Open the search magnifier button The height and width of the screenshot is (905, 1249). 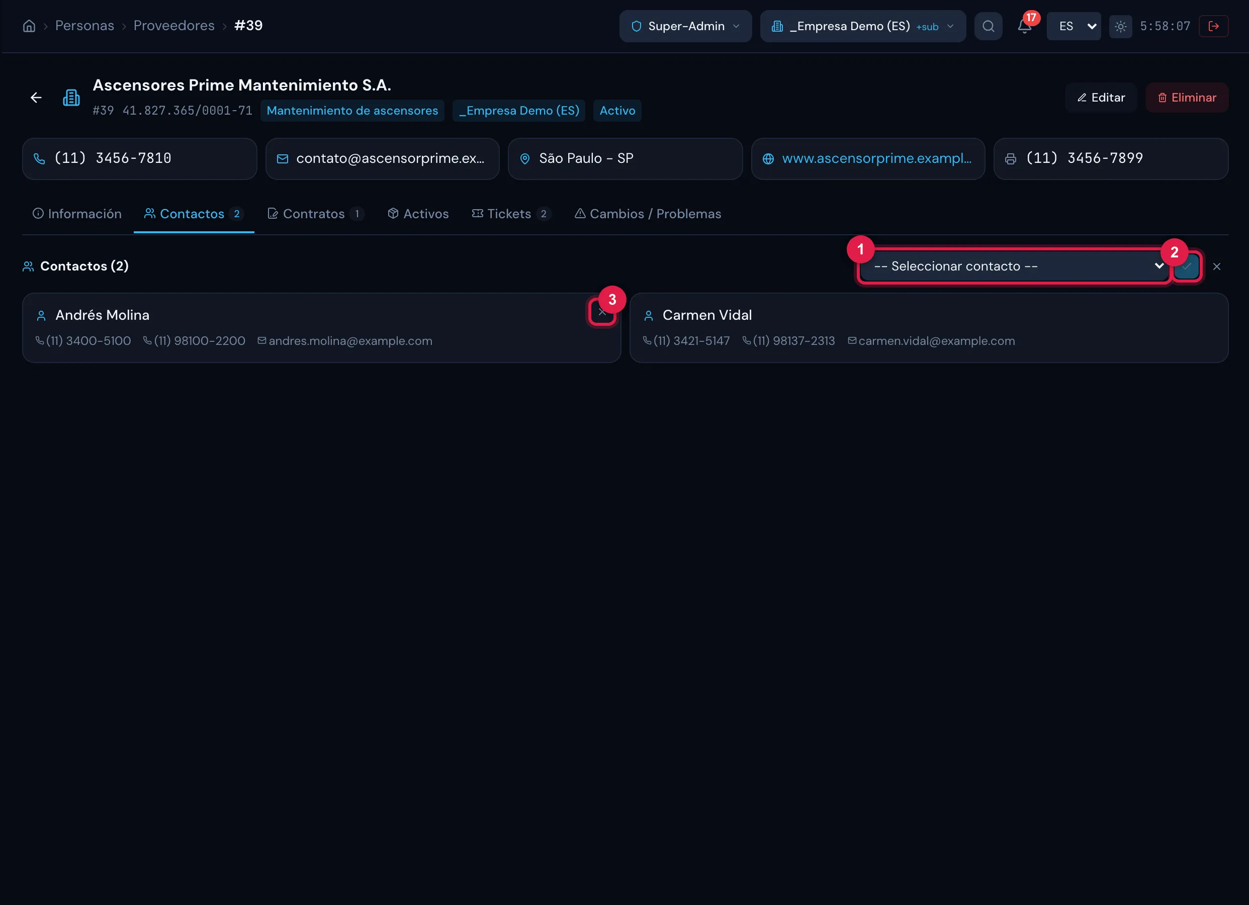point(988,26)
